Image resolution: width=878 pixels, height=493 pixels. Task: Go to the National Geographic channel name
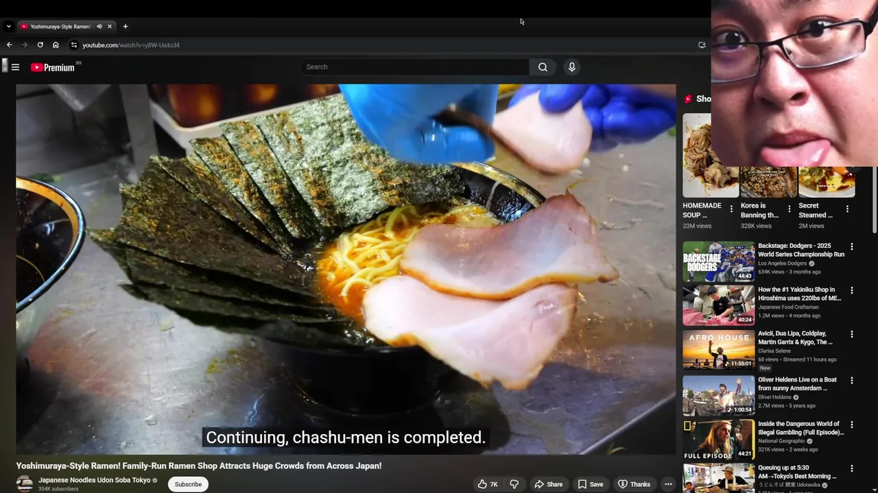[783, 442]
